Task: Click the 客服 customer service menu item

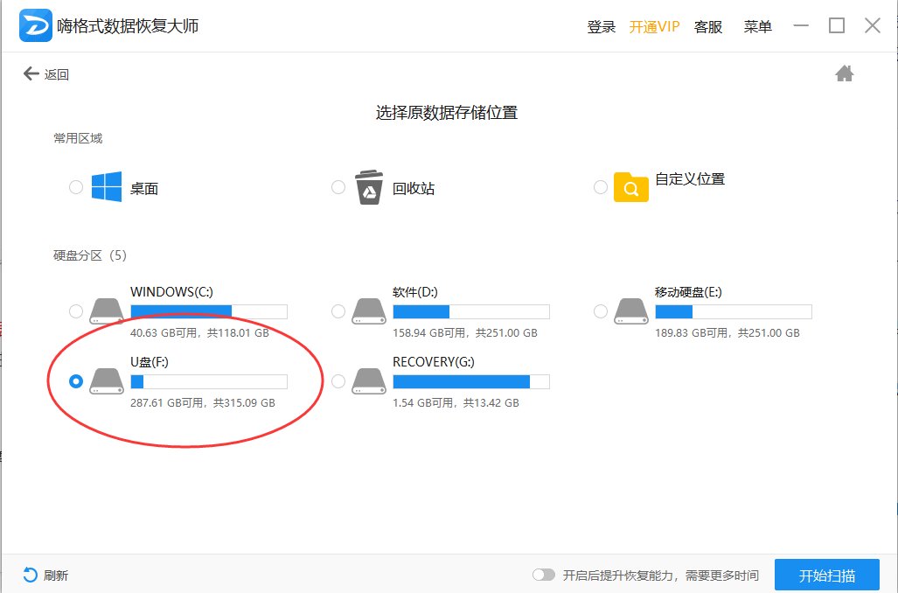Action: click(708, 26)
